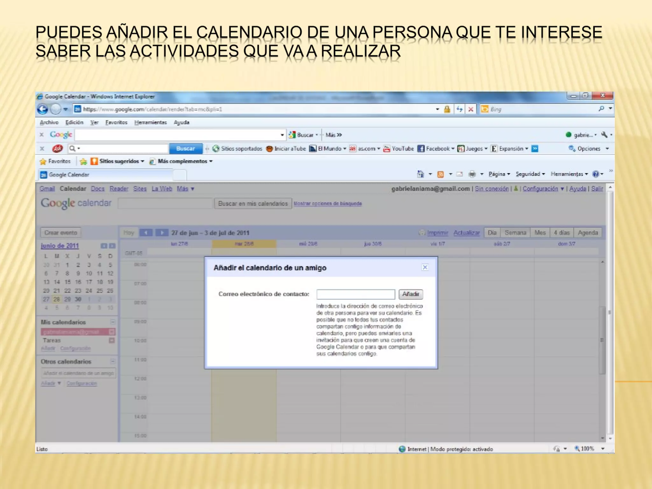
Task: Click the Favoritos star icon
Action: point(43,161)
